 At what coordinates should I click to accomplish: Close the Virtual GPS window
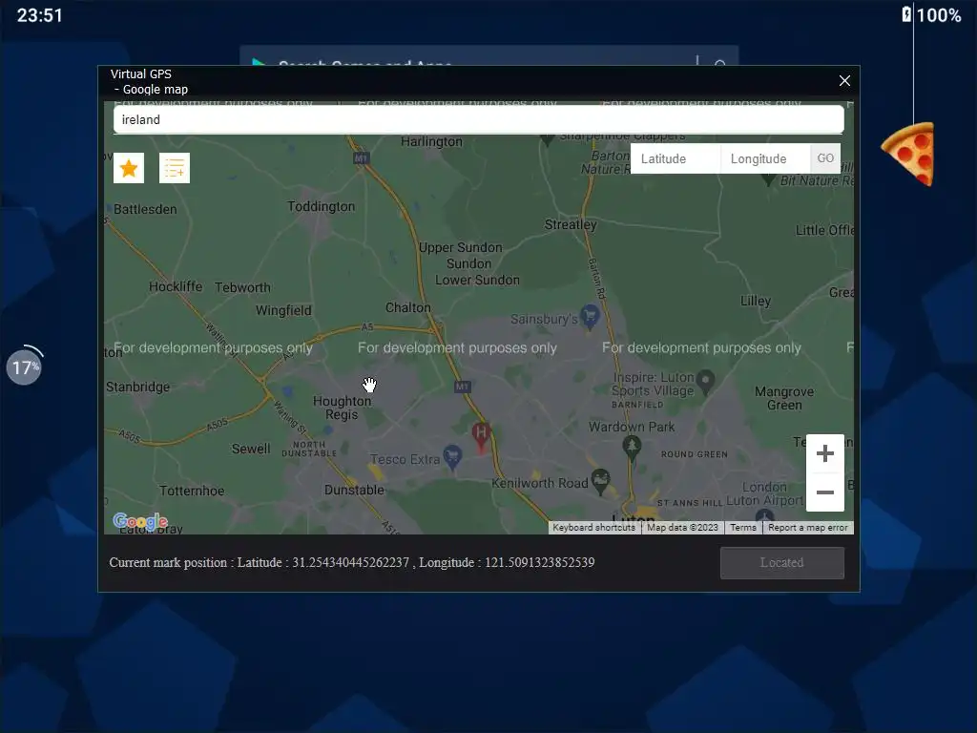click(x=844, y=81)
